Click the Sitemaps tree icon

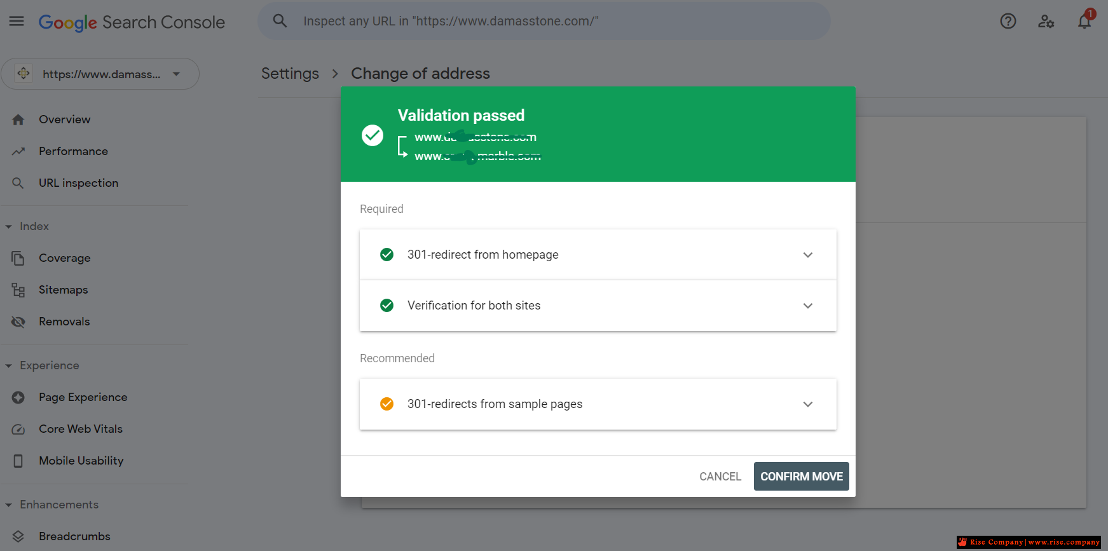click(18, 290)
